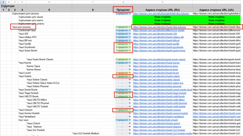Select the Адреса сторінки URL (RU) header
Image resolution: width=243 pixels, height=136 pixels.
click(163, 10)
